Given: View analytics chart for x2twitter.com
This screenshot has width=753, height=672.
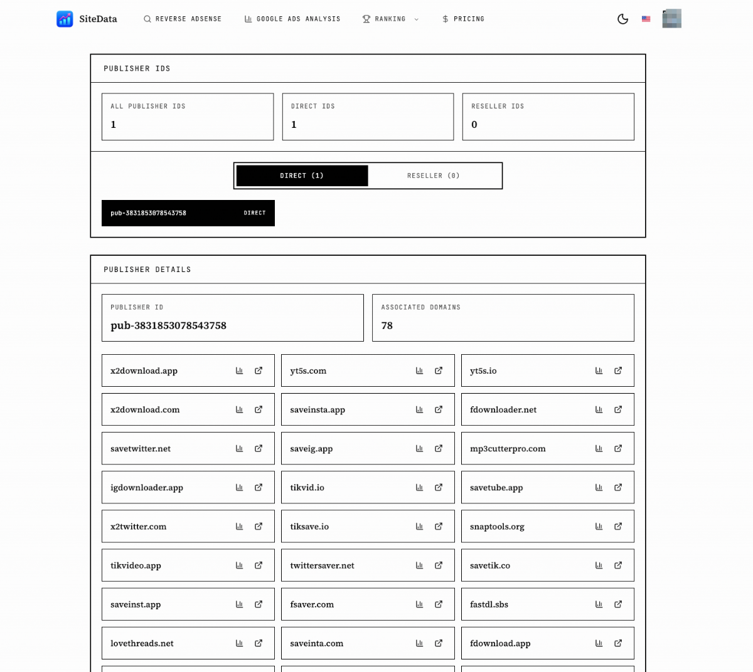Looking at the screenshot, I should pos(239,526).
